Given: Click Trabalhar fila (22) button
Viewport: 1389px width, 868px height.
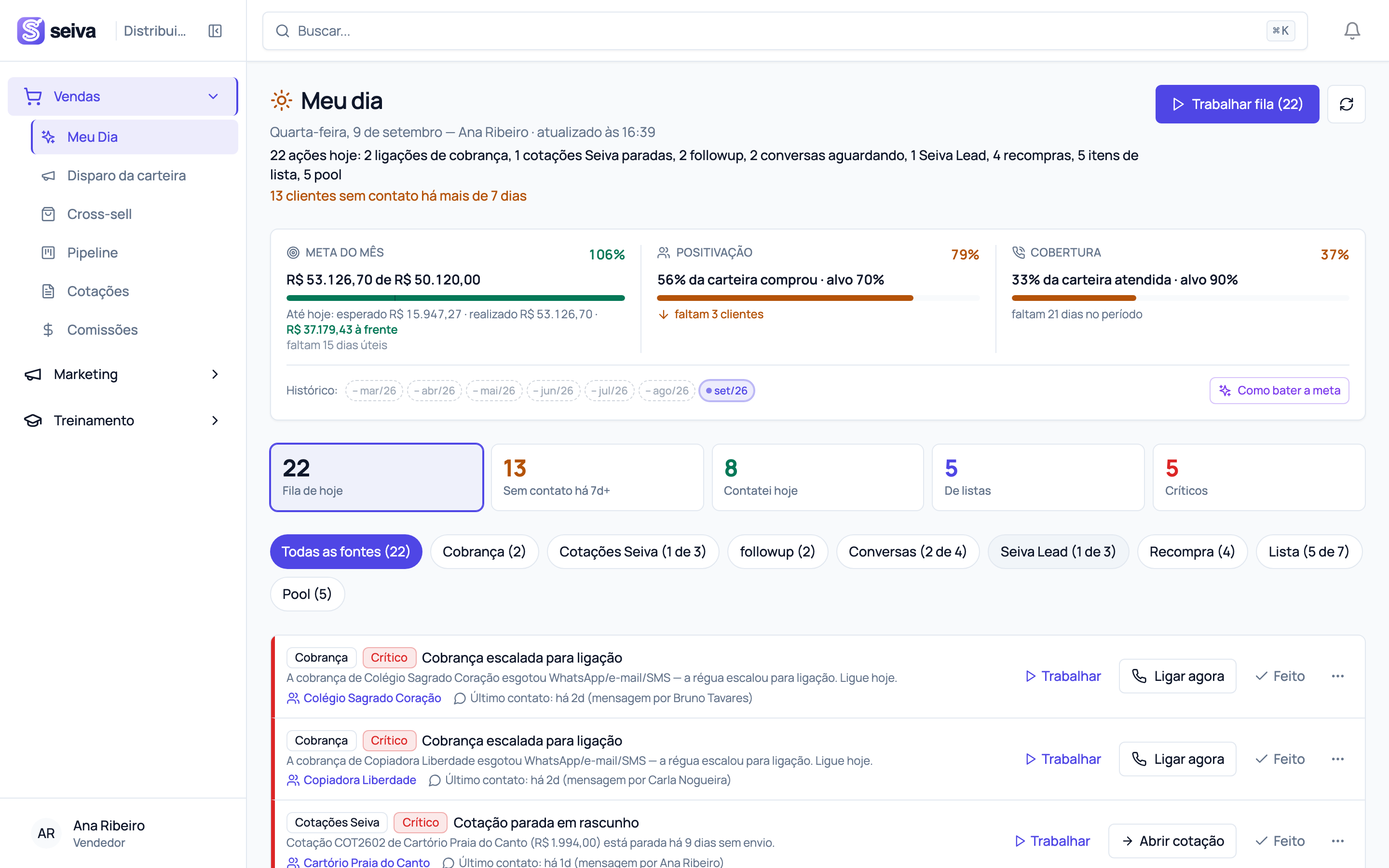Looking at the screenshot, I should 1237,104.
